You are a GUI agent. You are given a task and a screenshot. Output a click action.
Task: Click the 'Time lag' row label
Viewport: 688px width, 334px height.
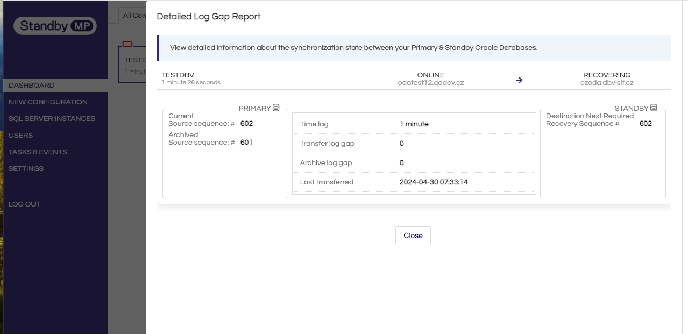point(314,124)
